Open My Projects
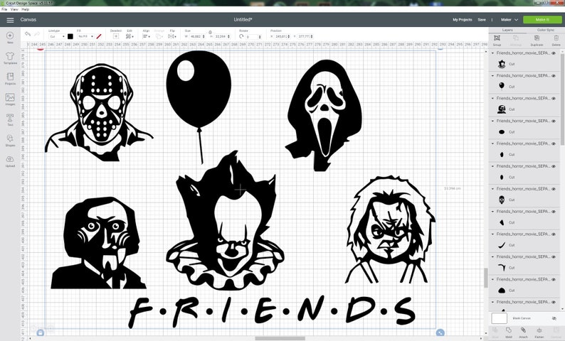This screenshot has width=565, height=341. (463, 20)
